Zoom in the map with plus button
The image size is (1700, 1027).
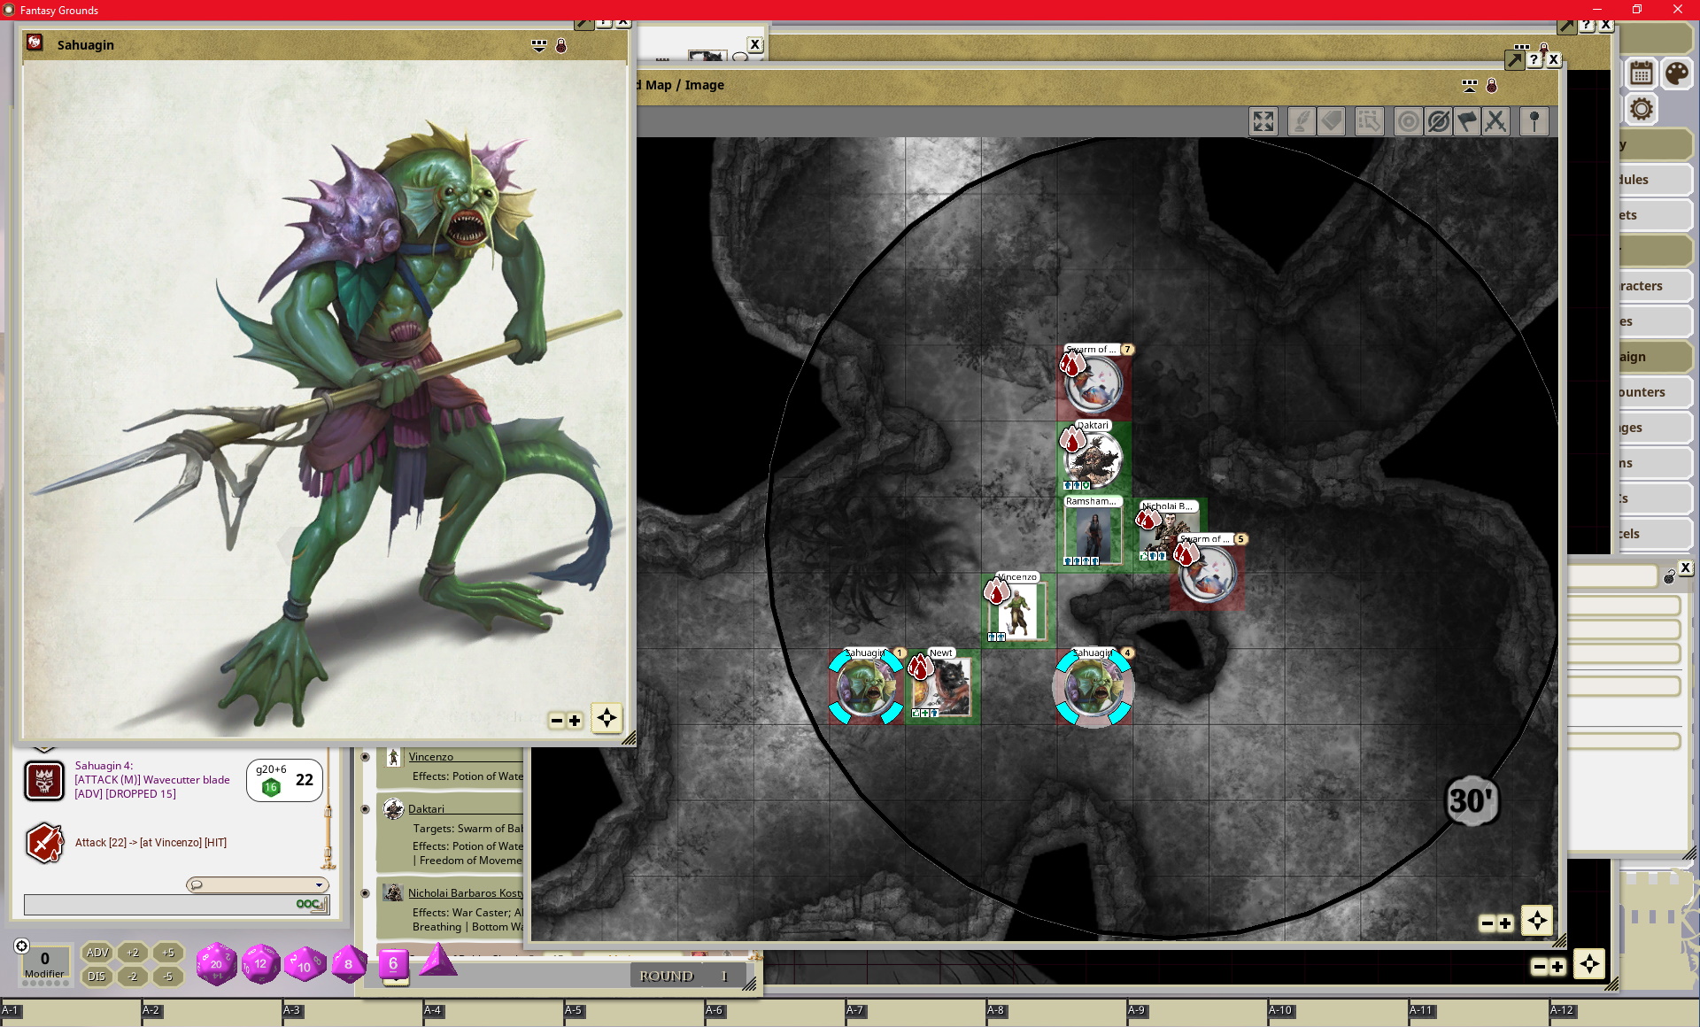(x=1505, y=923)
